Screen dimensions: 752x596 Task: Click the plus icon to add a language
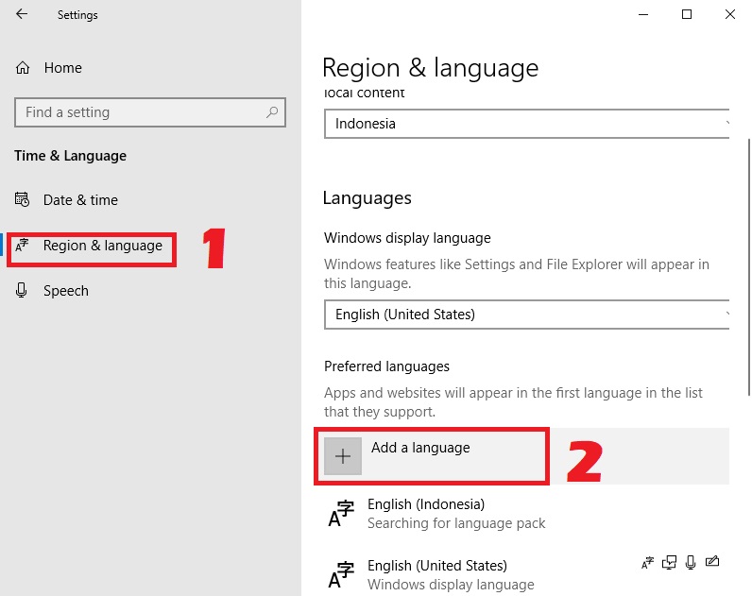343,456
